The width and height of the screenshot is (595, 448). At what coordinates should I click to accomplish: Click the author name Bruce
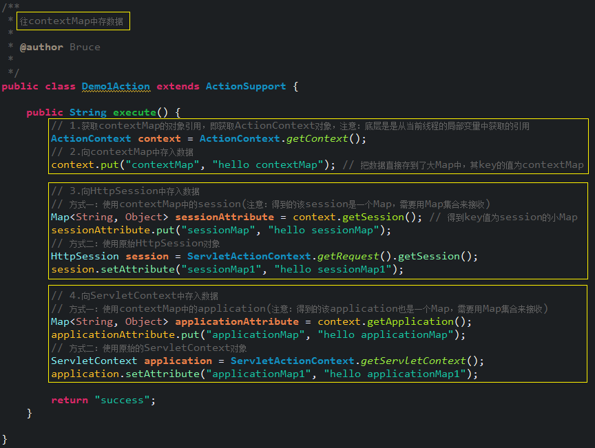click(85, 47)
